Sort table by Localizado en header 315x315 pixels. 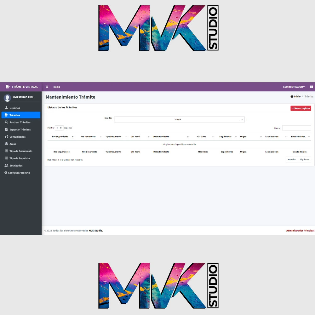point(272,137)
